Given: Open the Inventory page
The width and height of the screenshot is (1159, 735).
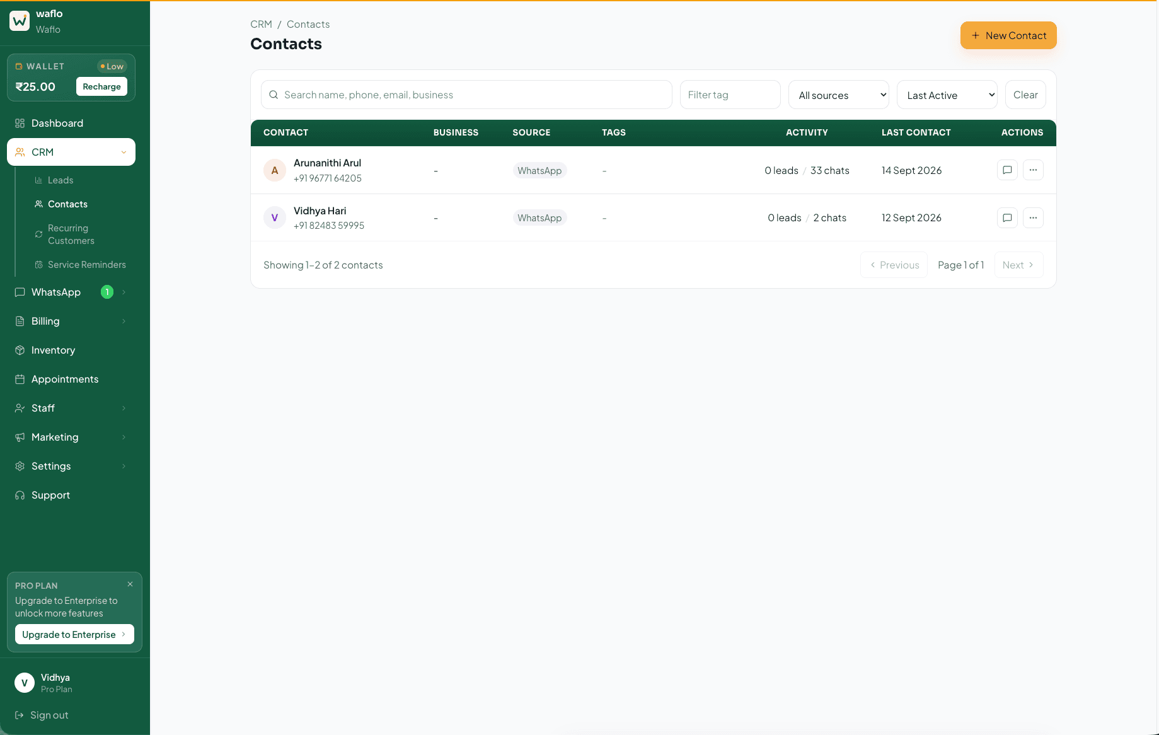Looking at the screenshot, I should [71, 350].
